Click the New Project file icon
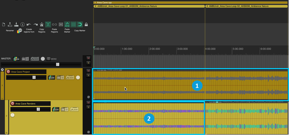289x135 pixels. coord(4,24)
